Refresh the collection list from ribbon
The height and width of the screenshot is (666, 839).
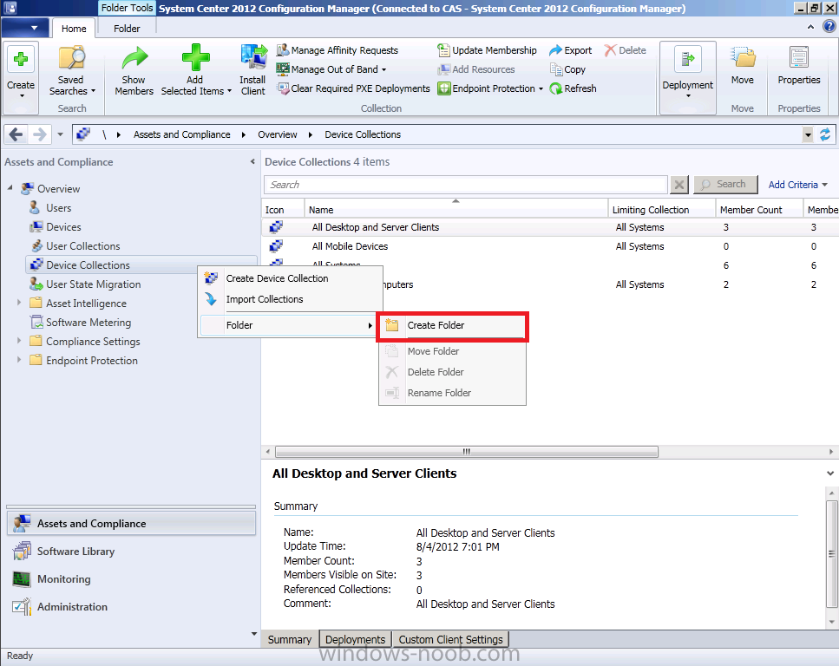point(573,88)
